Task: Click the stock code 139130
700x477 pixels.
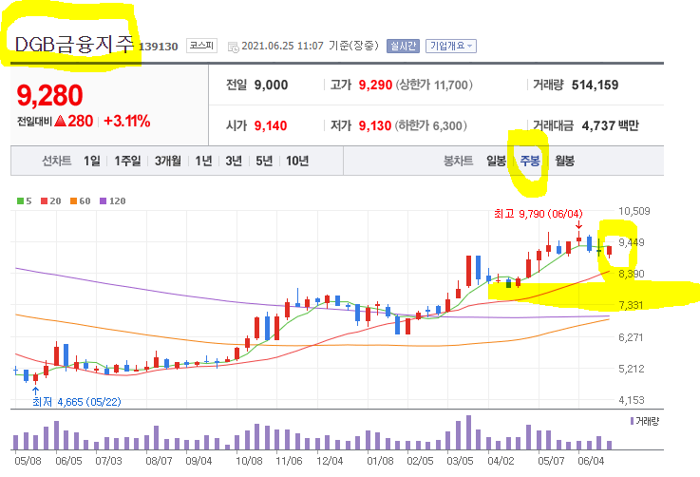Action: pos(158,47)
